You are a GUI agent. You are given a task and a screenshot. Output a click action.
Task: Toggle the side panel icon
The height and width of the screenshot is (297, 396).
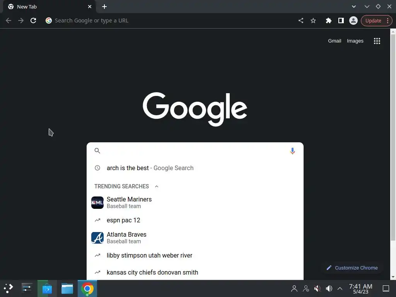tap(341, 20)
